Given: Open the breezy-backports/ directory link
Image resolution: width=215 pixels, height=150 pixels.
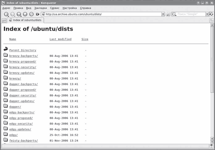Looking at the screenshot, I should tap(23, 56).
